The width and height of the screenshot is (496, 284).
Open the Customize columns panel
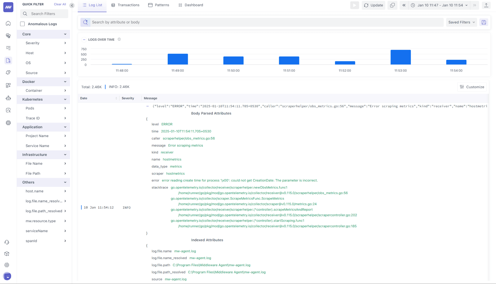tap(472, 87)
